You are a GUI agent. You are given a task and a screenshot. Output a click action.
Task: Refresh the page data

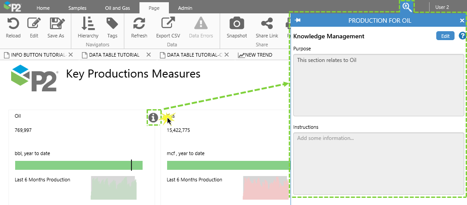click(x=139, y=24)
